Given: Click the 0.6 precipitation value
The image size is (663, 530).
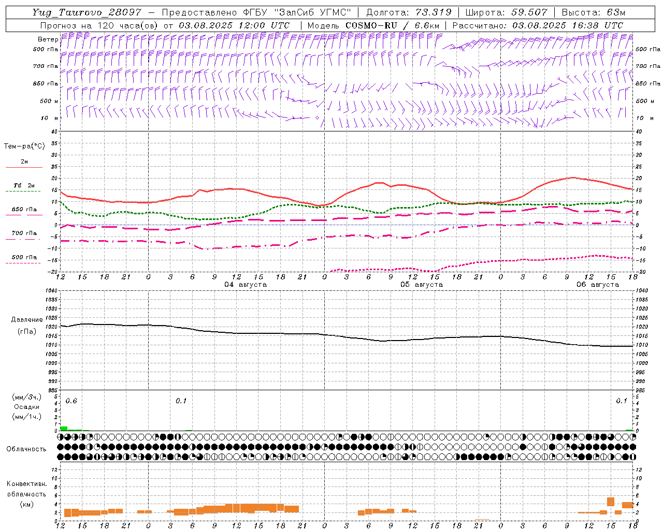Looking at the screenshot, I should (x=71, y=401).
